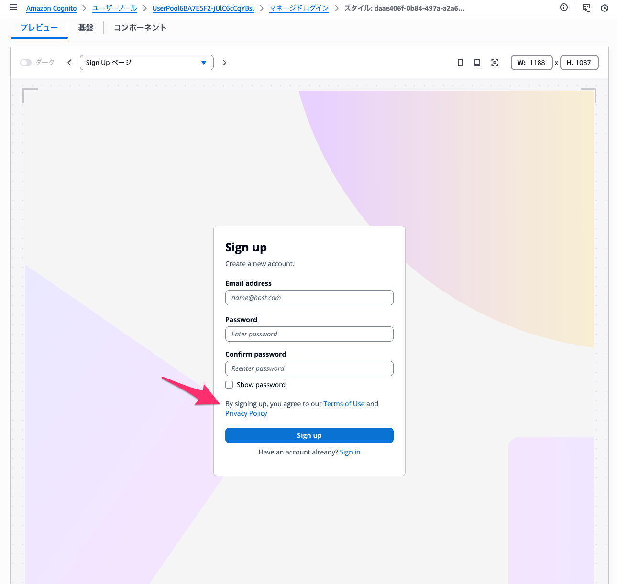Open the CloudShell icon in header
This screenshot has height=584, width=617.
[586, 8]
